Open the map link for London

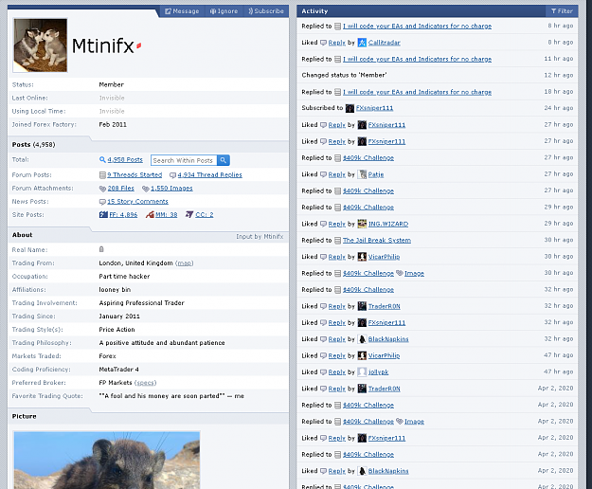pos(185,263)
